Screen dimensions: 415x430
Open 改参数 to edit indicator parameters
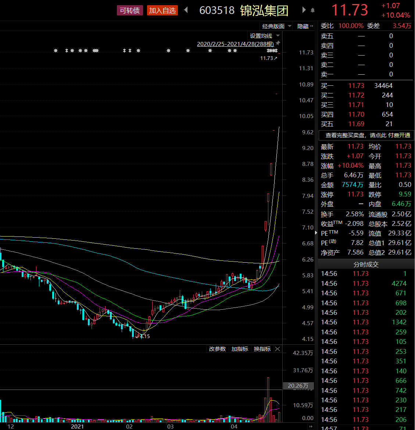(217, 349)
